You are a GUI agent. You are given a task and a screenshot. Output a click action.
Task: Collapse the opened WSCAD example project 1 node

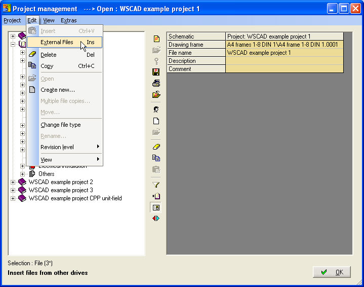13,44
